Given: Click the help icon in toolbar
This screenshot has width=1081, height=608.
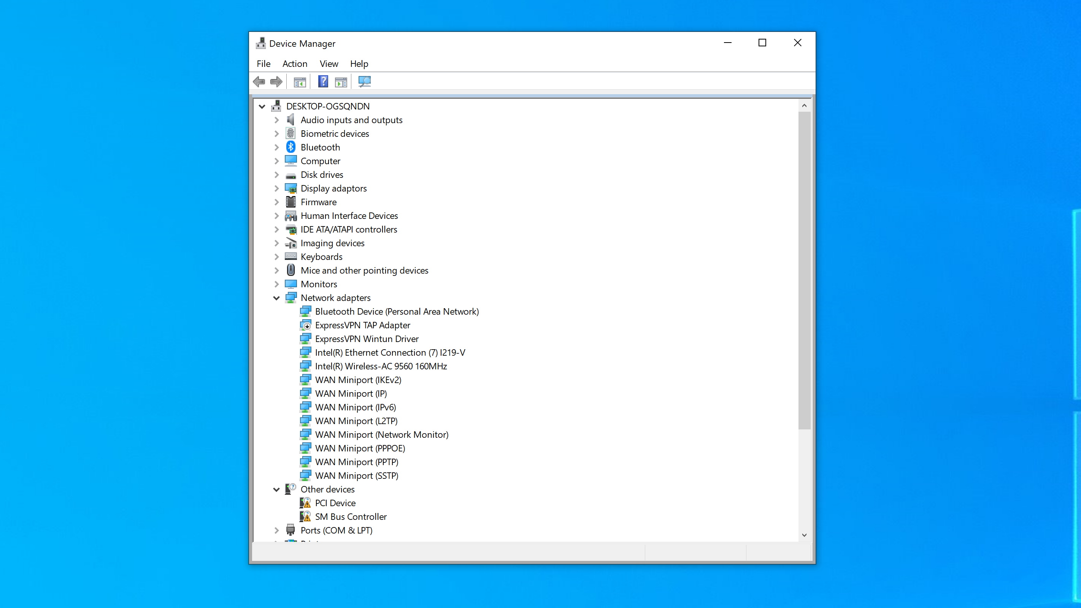Looking at the screenshot, I should tap(323, 82).
